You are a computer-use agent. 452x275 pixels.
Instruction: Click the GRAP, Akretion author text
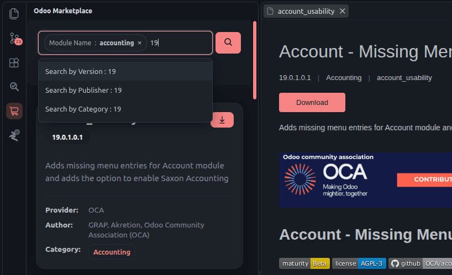[x=146, y=230]
